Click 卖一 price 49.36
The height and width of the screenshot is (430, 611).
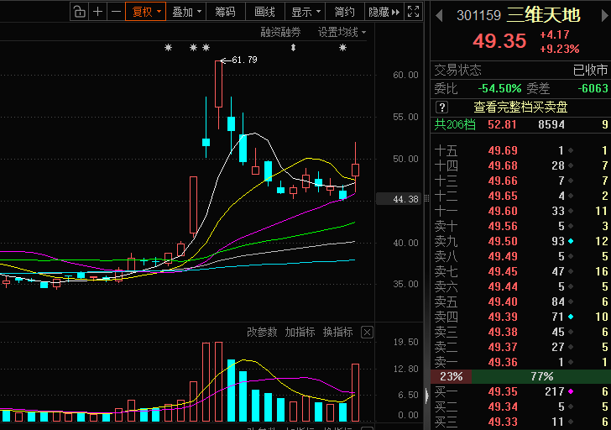503,362
